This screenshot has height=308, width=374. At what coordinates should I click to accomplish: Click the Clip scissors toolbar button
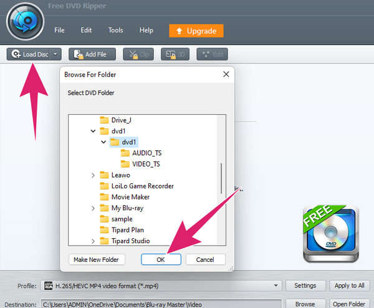tap(138, 54)
